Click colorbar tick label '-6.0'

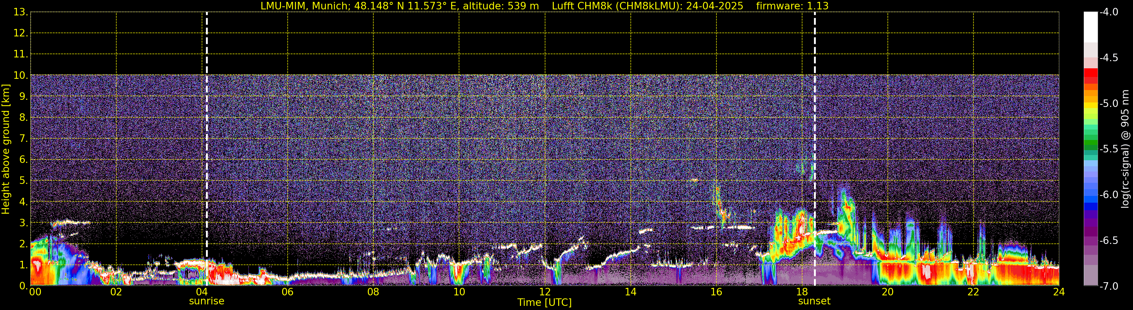tap(1109, 195)
